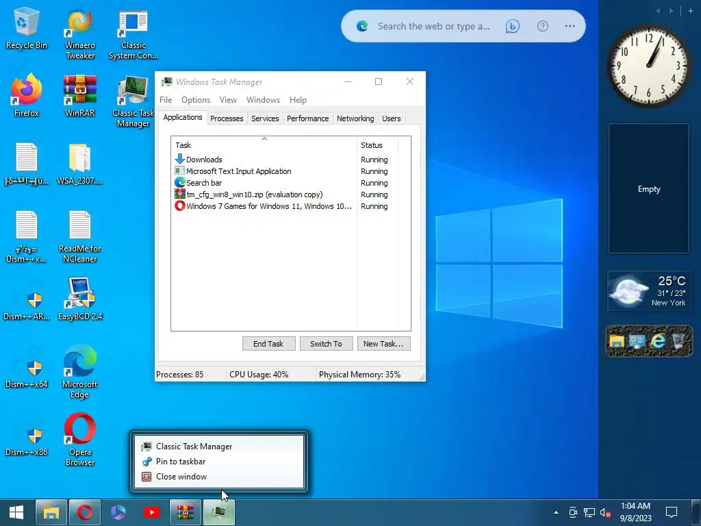Open the WSA_2307 folder on desktop

click(80, 164)
